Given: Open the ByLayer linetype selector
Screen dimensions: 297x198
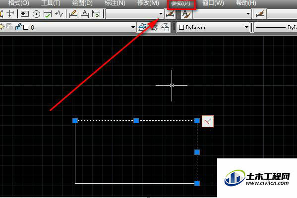Looking at the screenshot, I should pyautogui.click(x=275, y=28).
